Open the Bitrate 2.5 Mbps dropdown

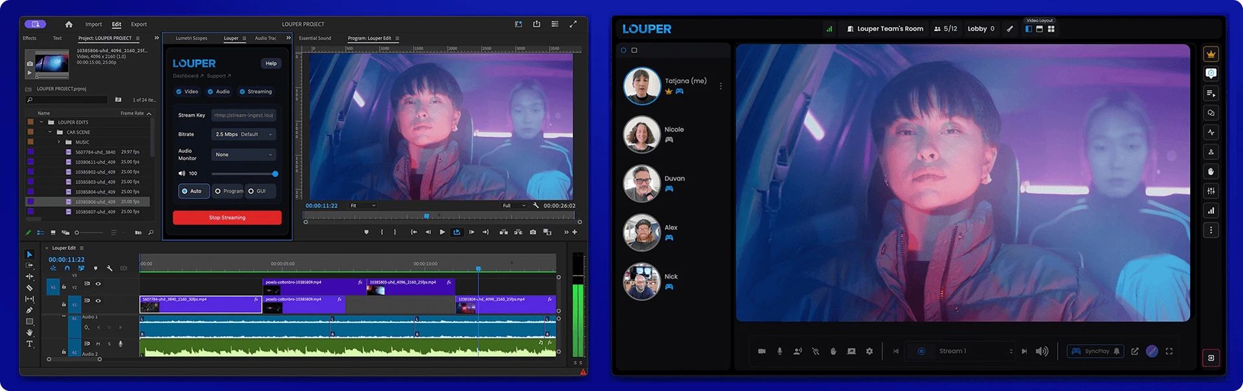[244, 135]
